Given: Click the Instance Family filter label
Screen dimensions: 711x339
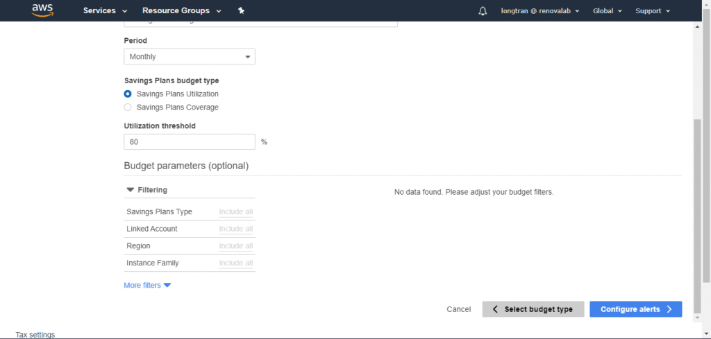Looking at the screenshot, I should [152, 263].
